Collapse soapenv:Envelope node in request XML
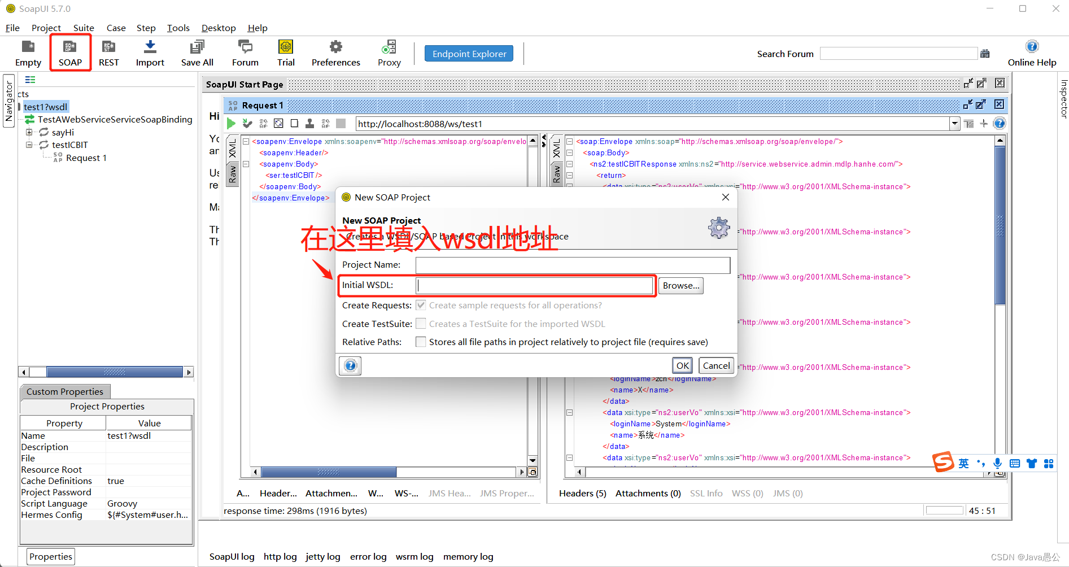 [x=246, y=141]
